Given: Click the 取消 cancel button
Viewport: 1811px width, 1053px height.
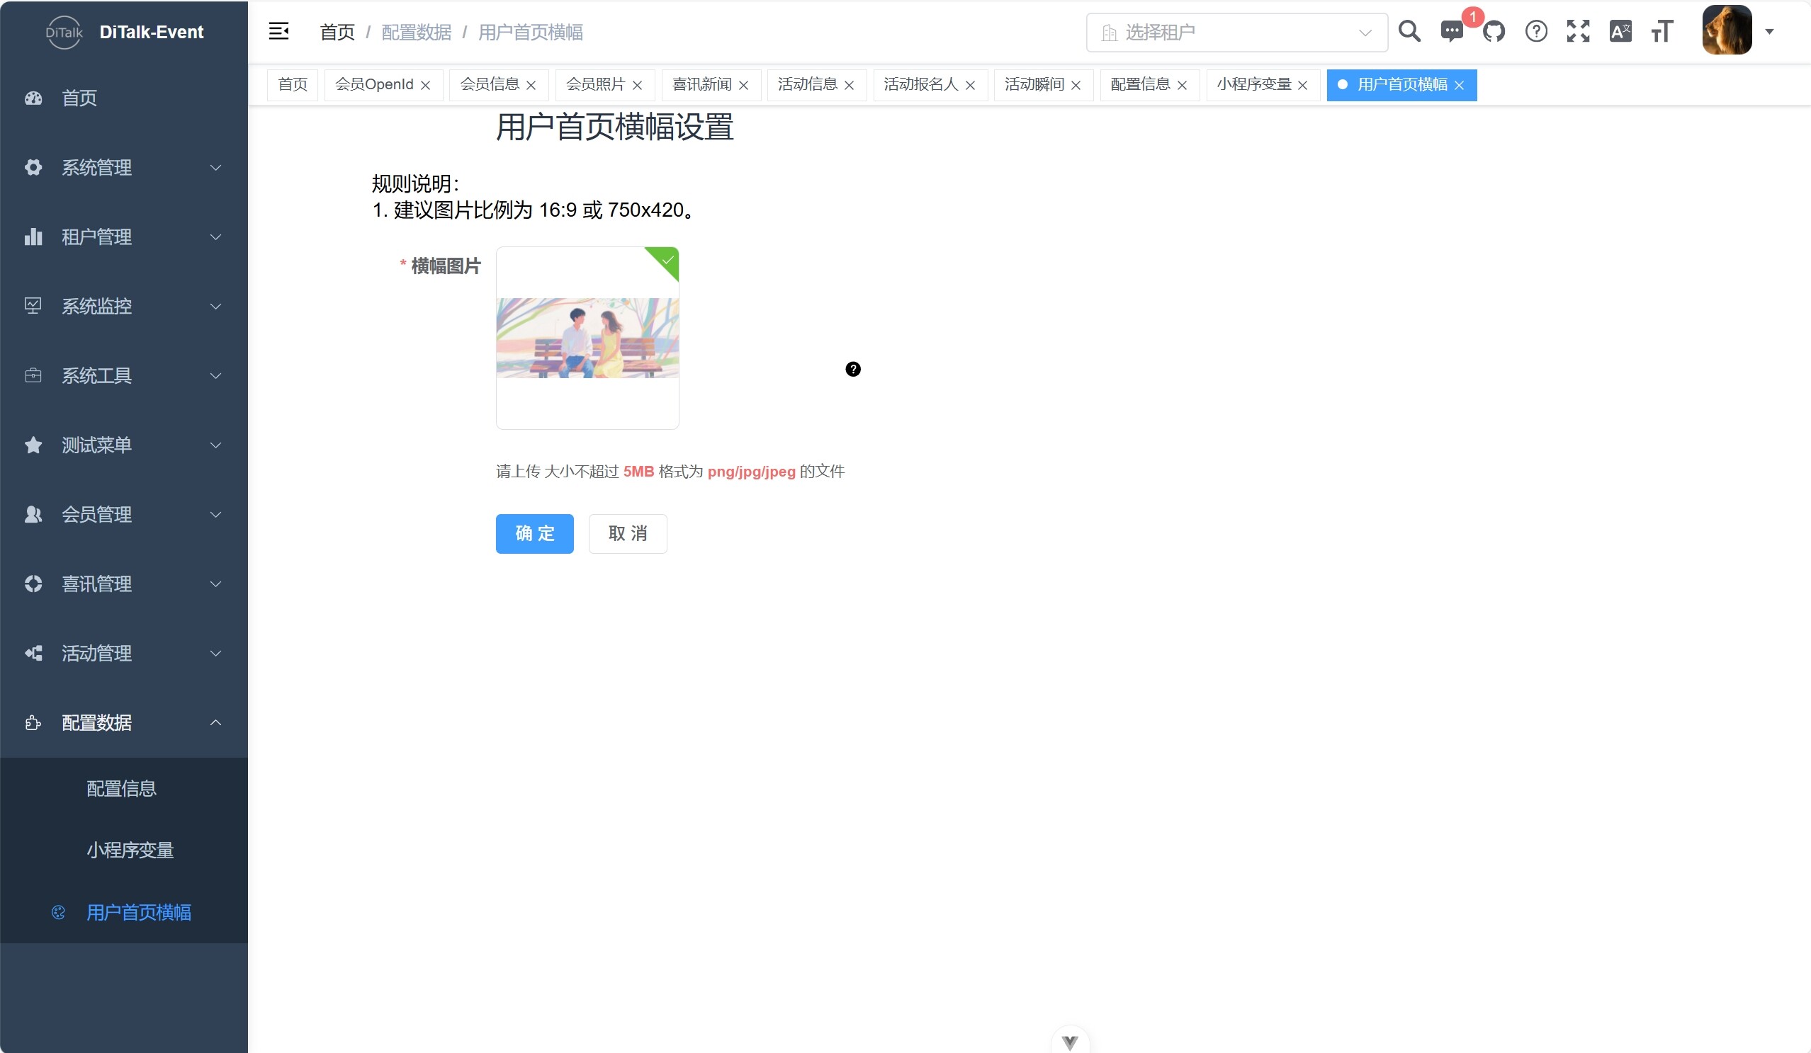Looking at the screenshot, I should (627, 534).
